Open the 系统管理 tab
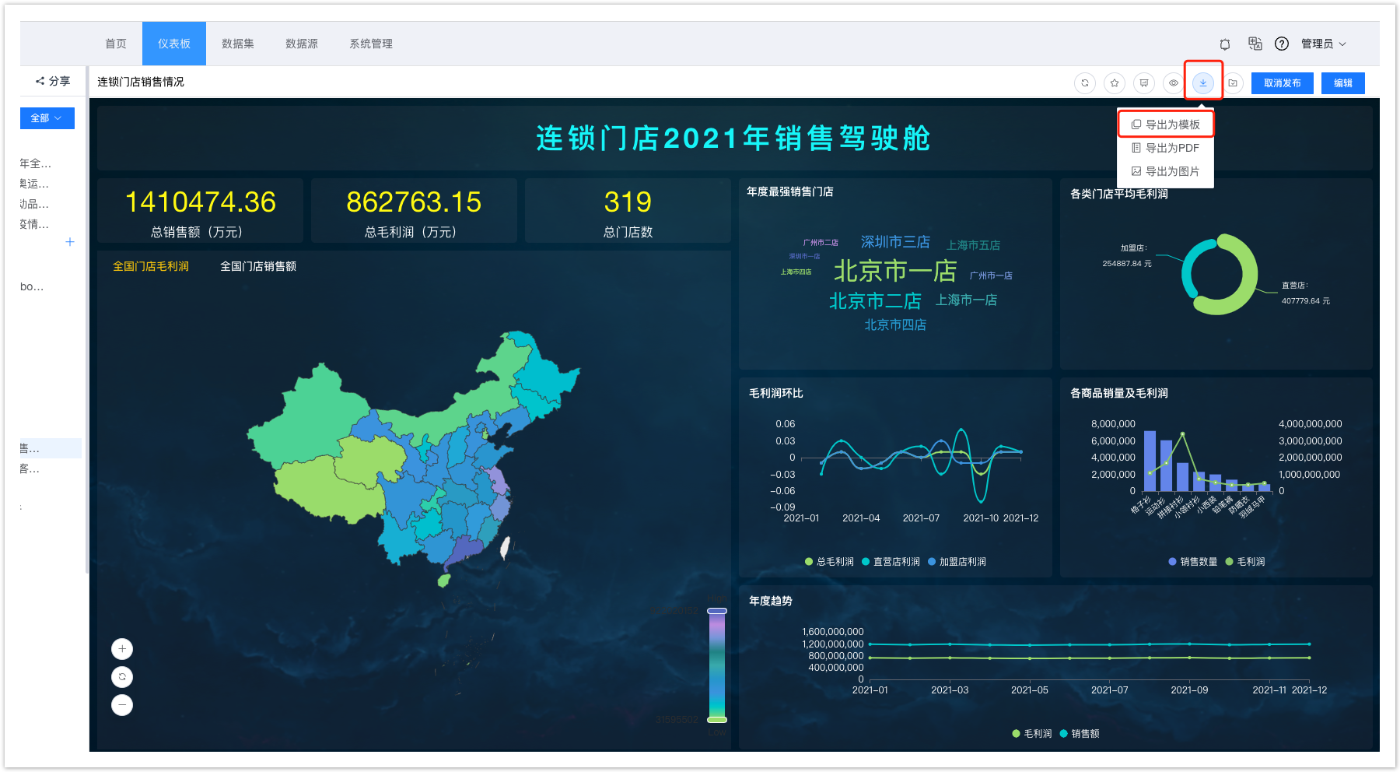 pyautogui.click(x=371, y=44)
